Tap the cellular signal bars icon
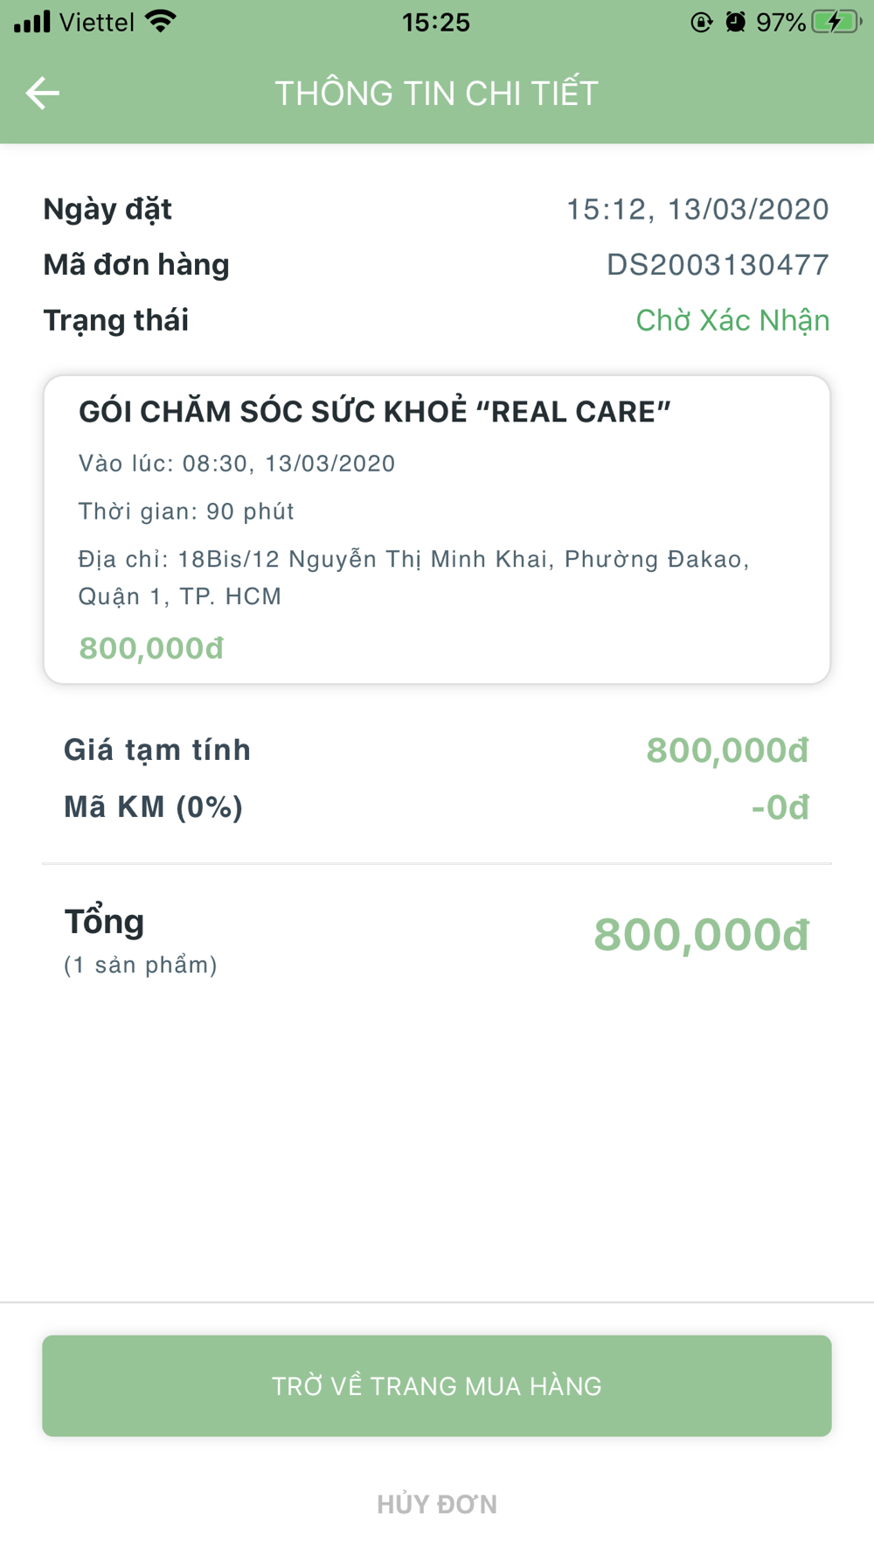The image size is (874, 1555). tap(32, 22)
